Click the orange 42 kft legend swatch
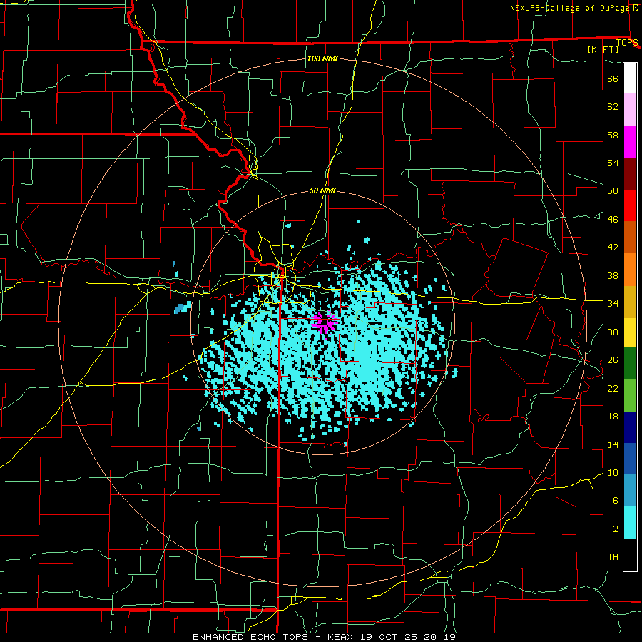The image size is (642, 642). click(x=630, y=269)
